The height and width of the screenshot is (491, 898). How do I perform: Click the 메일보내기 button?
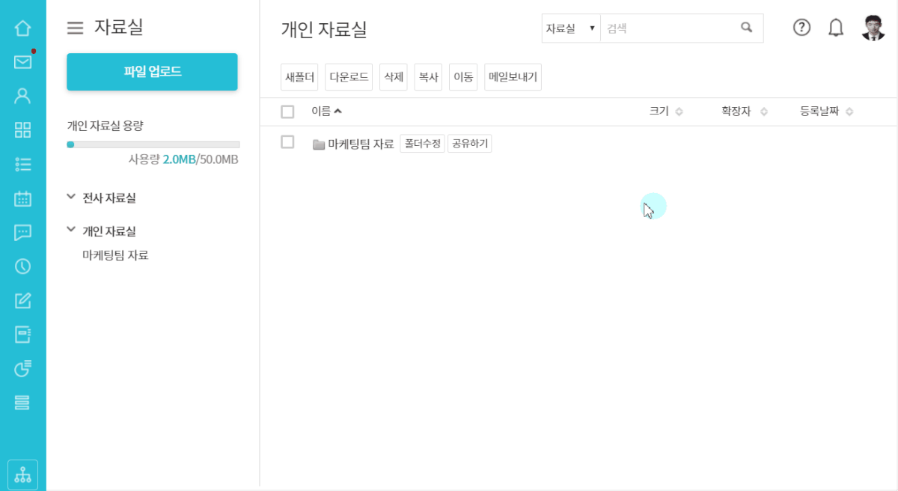[513, 77]
